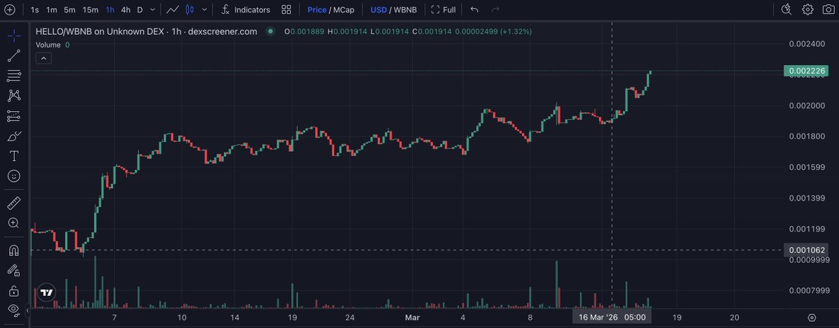The height and width of the screenshot is (328, 839).
Task: Toggle stay in drawing mode lock
Action: tap(14, 271)
